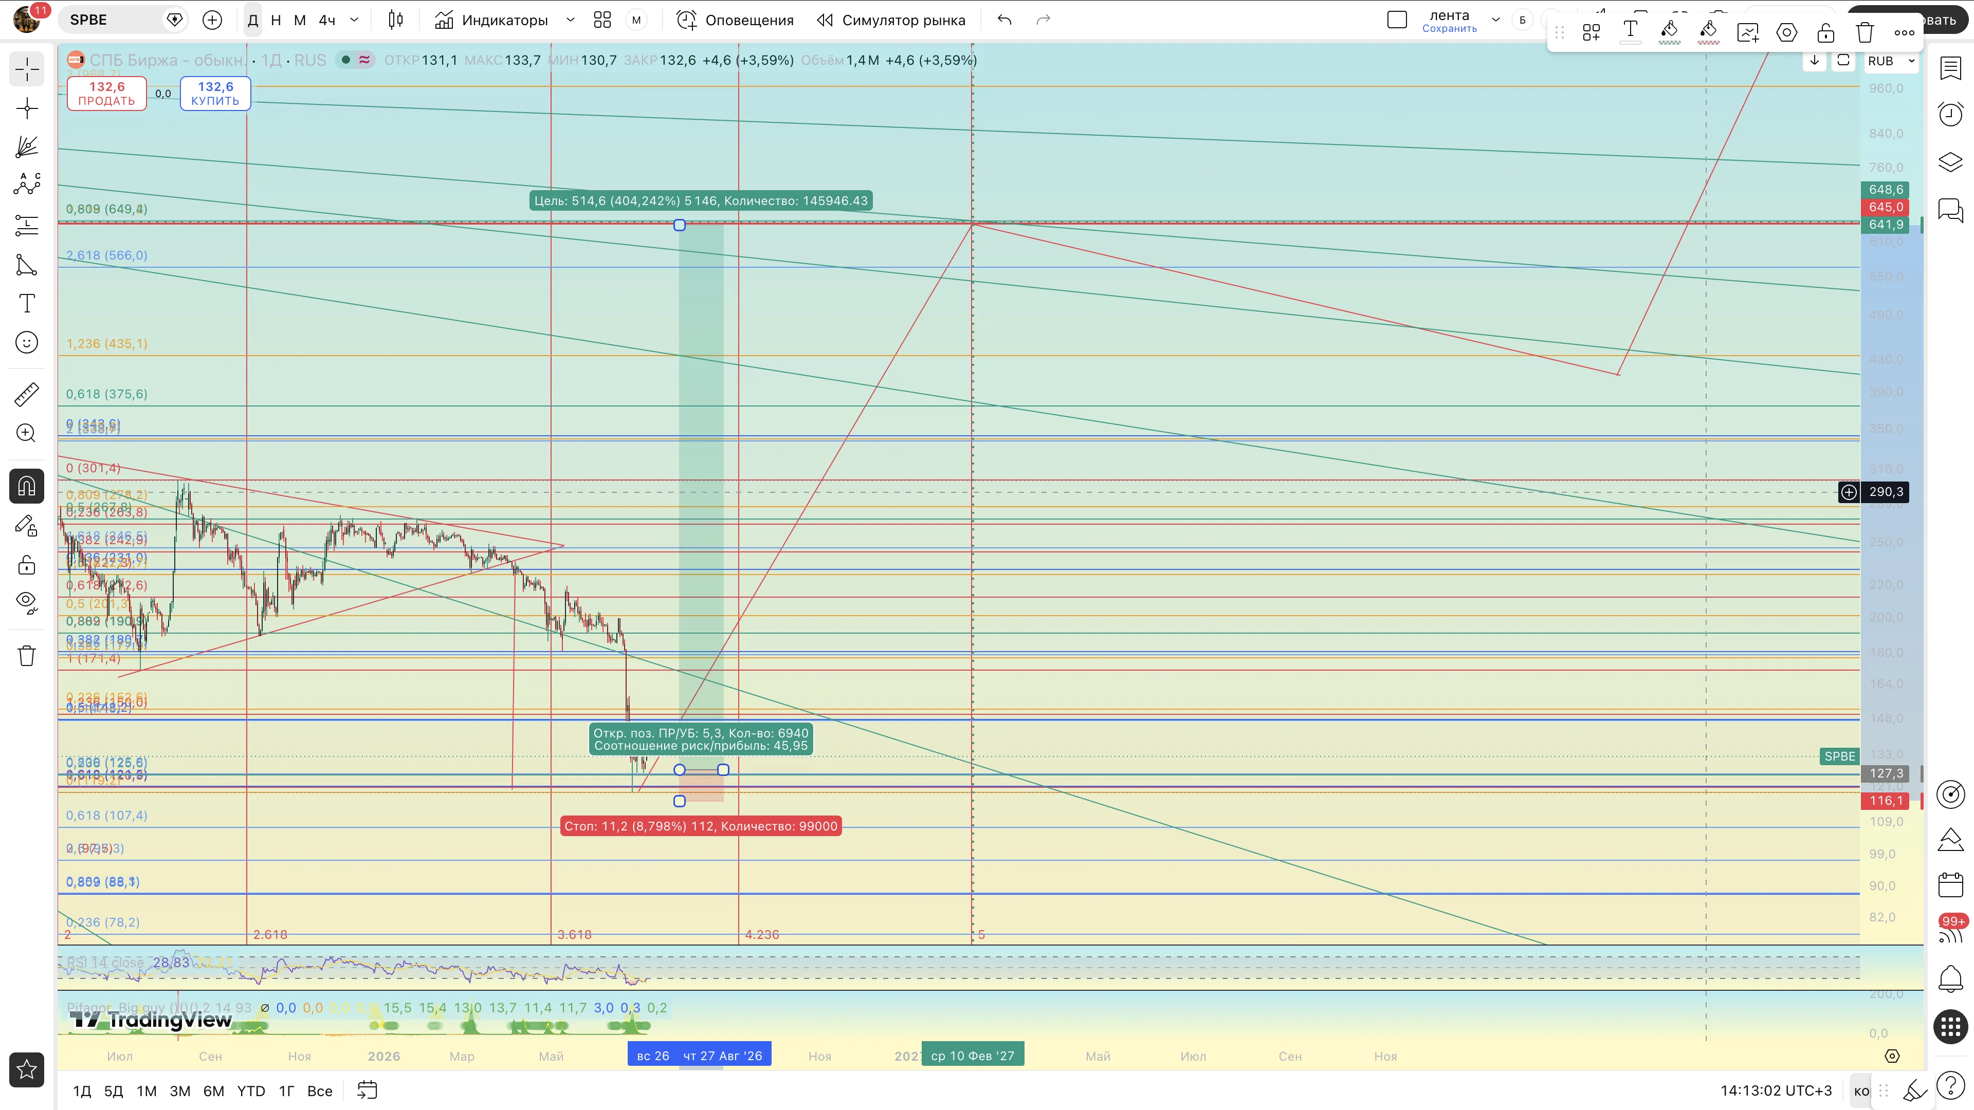
Task: Select the text tool in left toolbar
Action: coord(27,303)
